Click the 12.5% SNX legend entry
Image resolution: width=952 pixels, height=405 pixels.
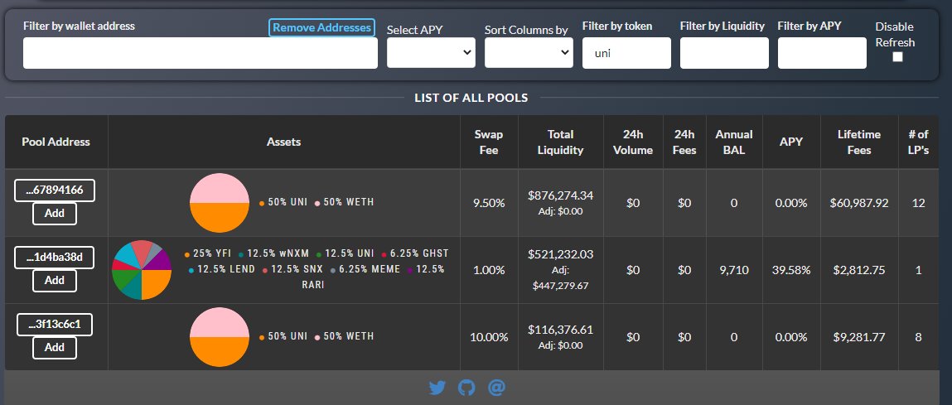[293, 268]
